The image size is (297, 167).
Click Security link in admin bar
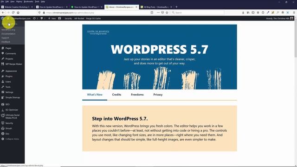[x=68, y=19]
